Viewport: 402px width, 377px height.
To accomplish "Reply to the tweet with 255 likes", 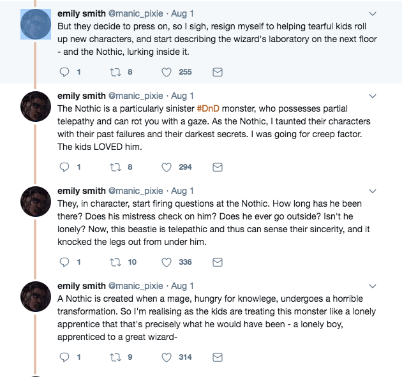I will click(64, 72).
